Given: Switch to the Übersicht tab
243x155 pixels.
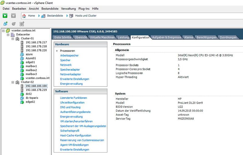Looking at the screenshot, I should [81, 37].
